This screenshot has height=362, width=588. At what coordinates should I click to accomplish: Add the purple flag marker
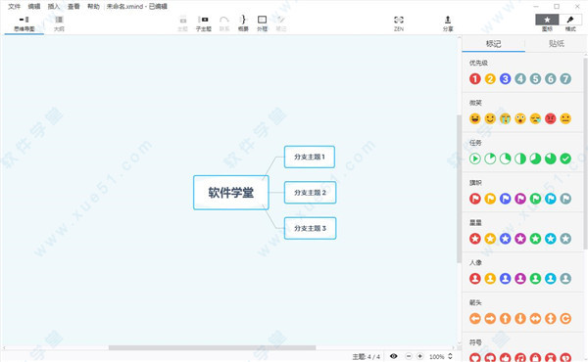520,199
